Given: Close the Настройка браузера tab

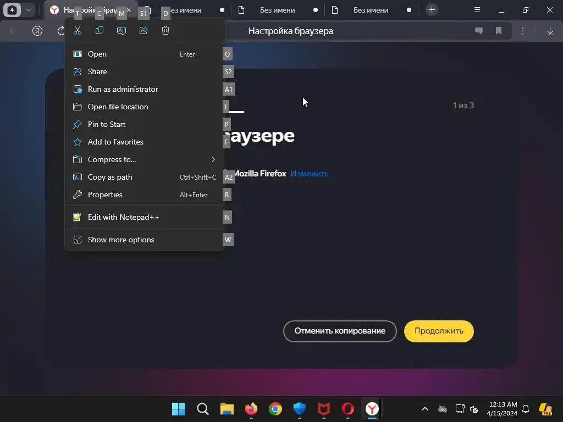Looking at the screenshot, I should (129, 10).
